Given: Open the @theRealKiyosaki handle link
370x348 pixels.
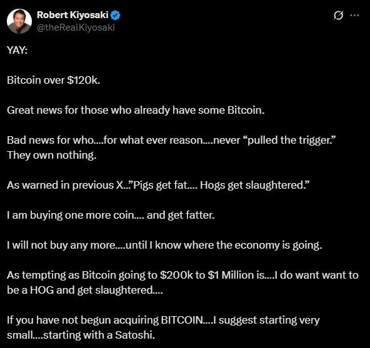Looking at the screenshot, I should click(76, 27).
